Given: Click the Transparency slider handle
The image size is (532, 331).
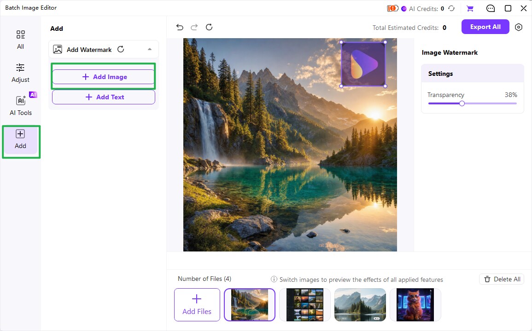Looking at the screenshot, I should click(x=462, y=103).
